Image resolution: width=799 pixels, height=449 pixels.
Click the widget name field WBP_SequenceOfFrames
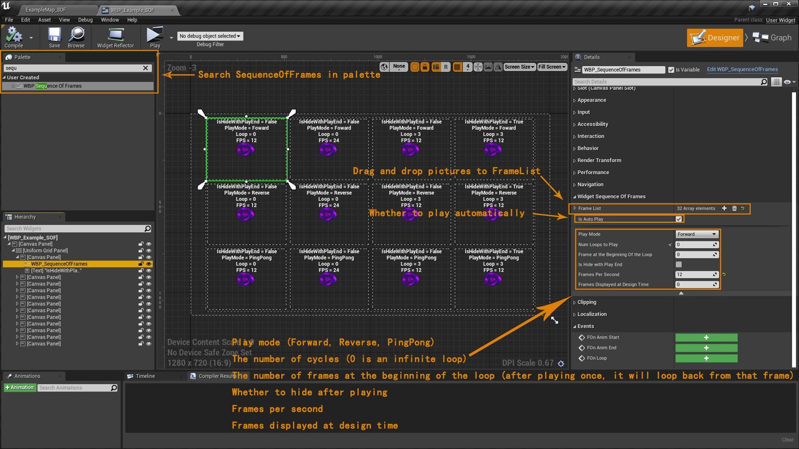tap(623, 70)
